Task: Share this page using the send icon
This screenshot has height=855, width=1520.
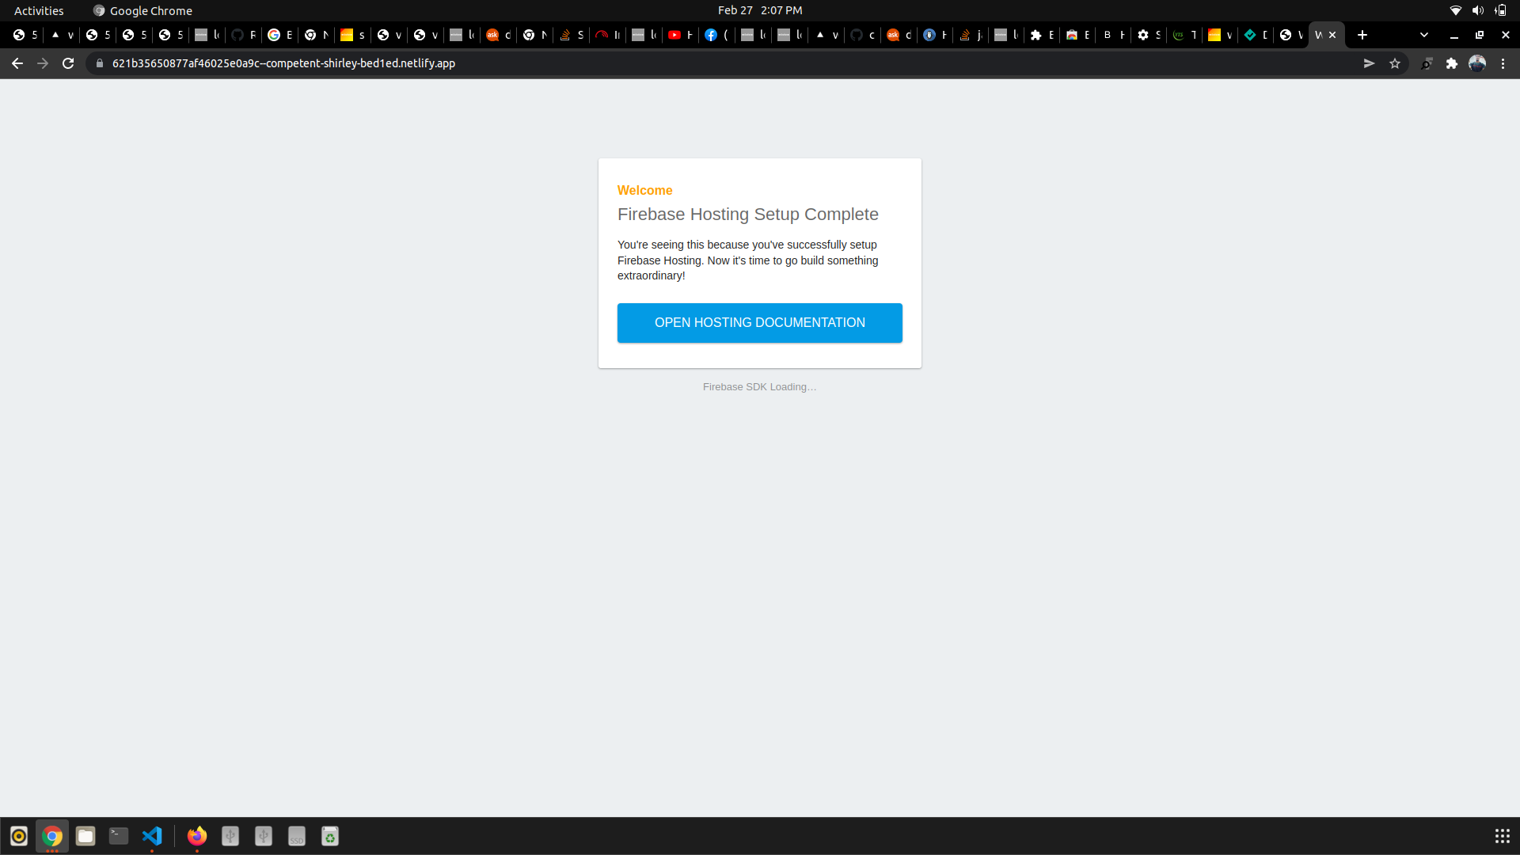Action: [x=1369, y=63]
